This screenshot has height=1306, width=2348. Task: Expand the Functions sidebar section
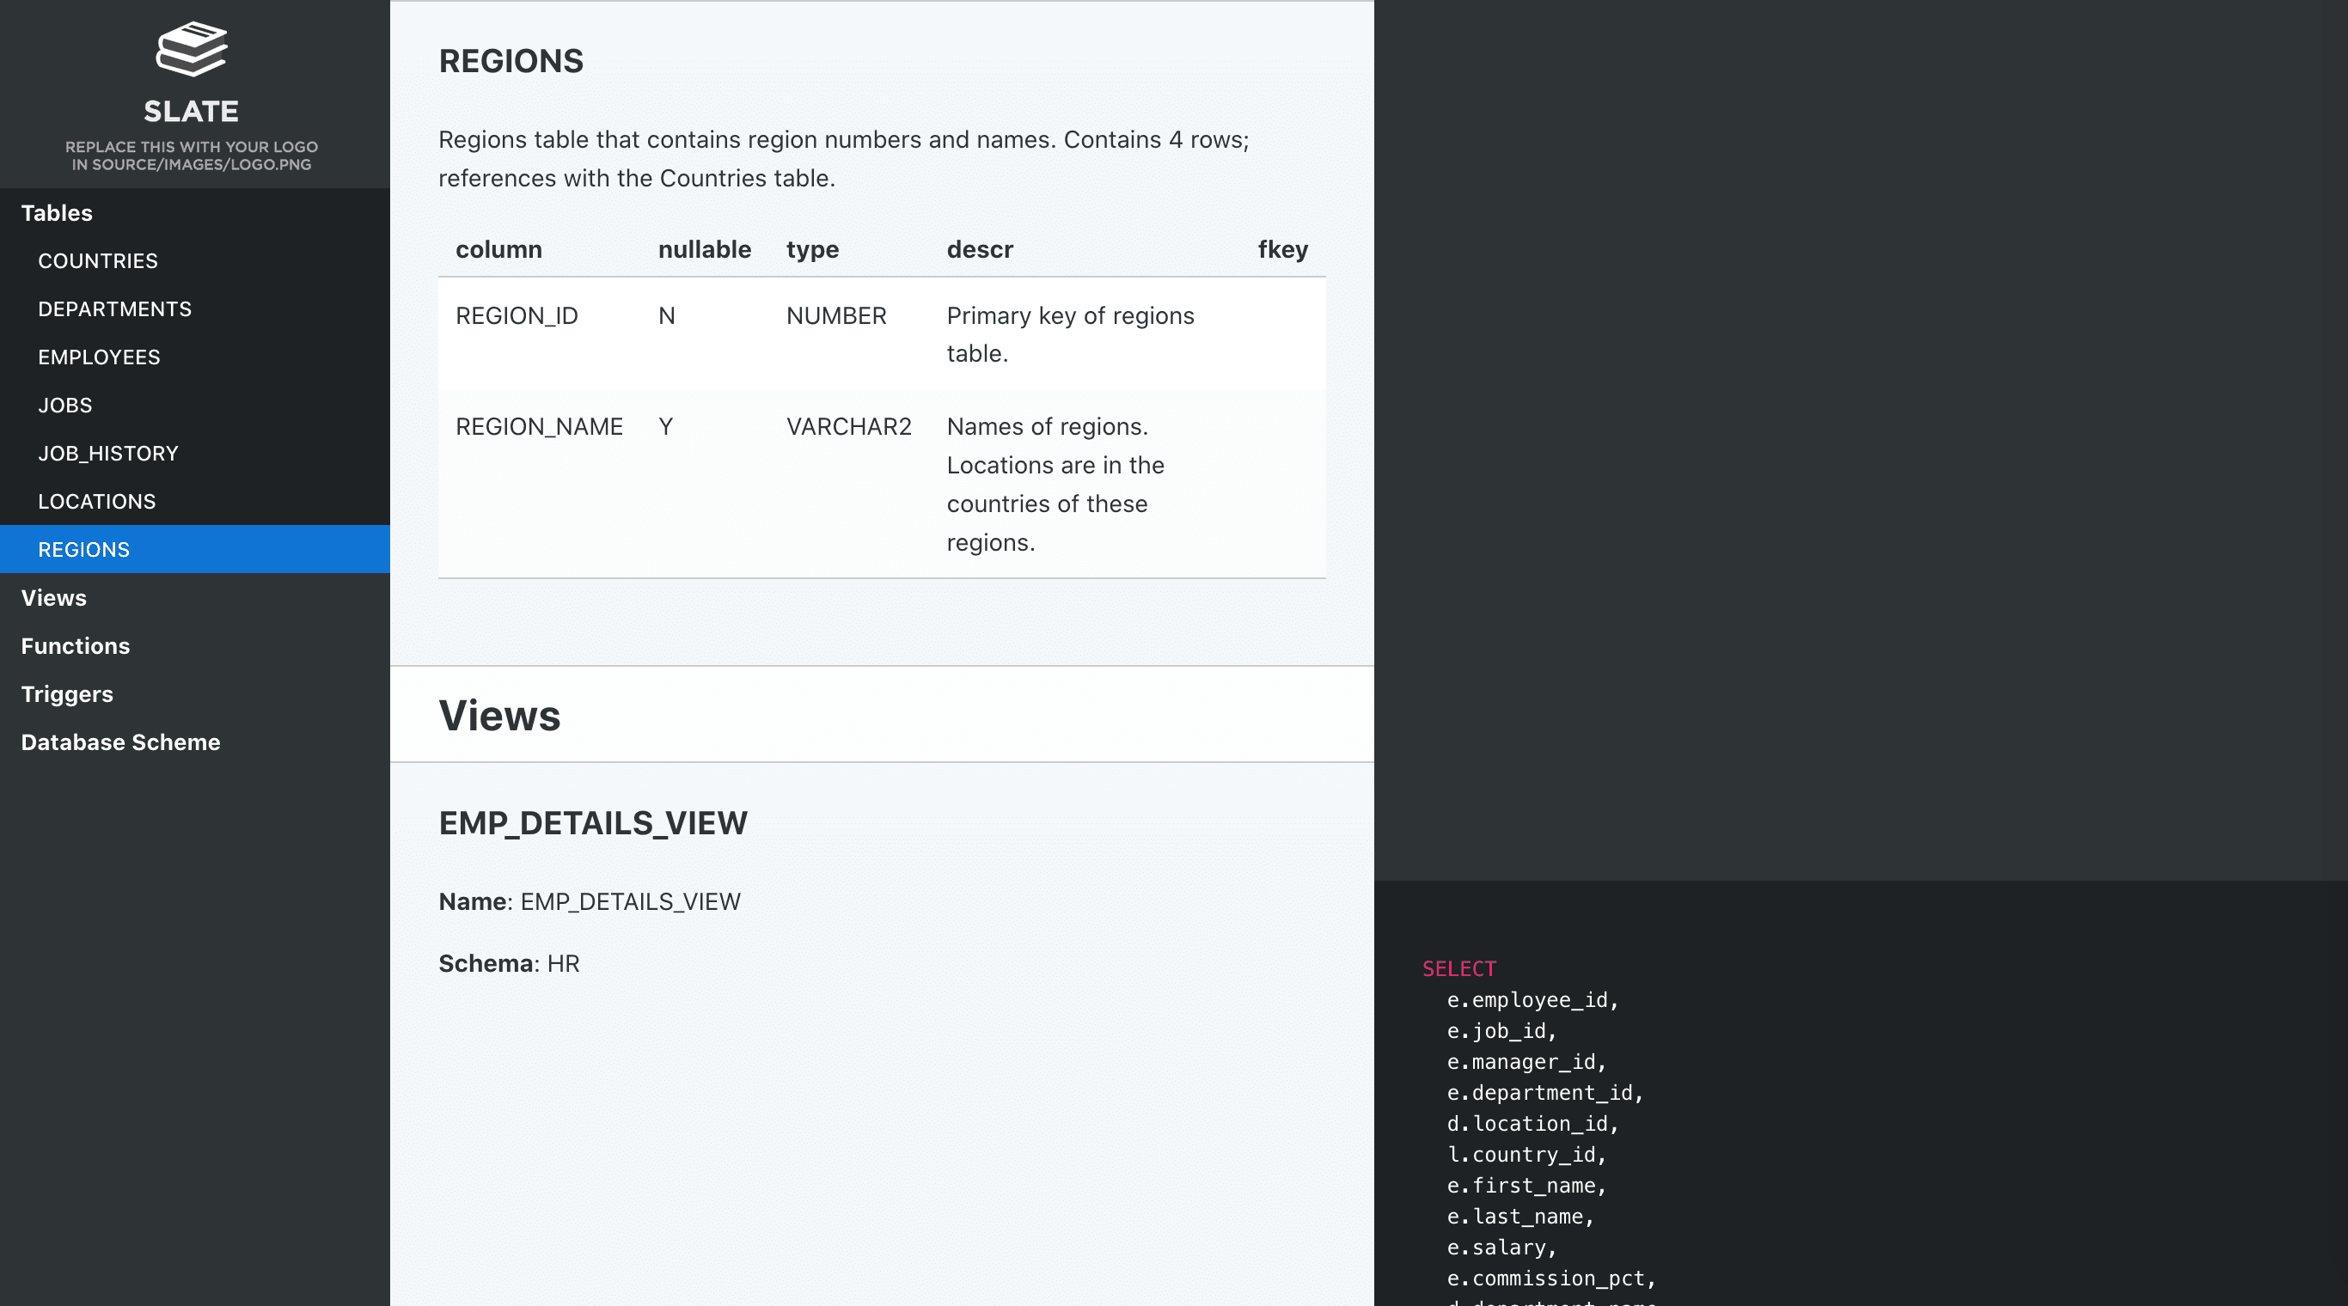[x=76, y=646]
